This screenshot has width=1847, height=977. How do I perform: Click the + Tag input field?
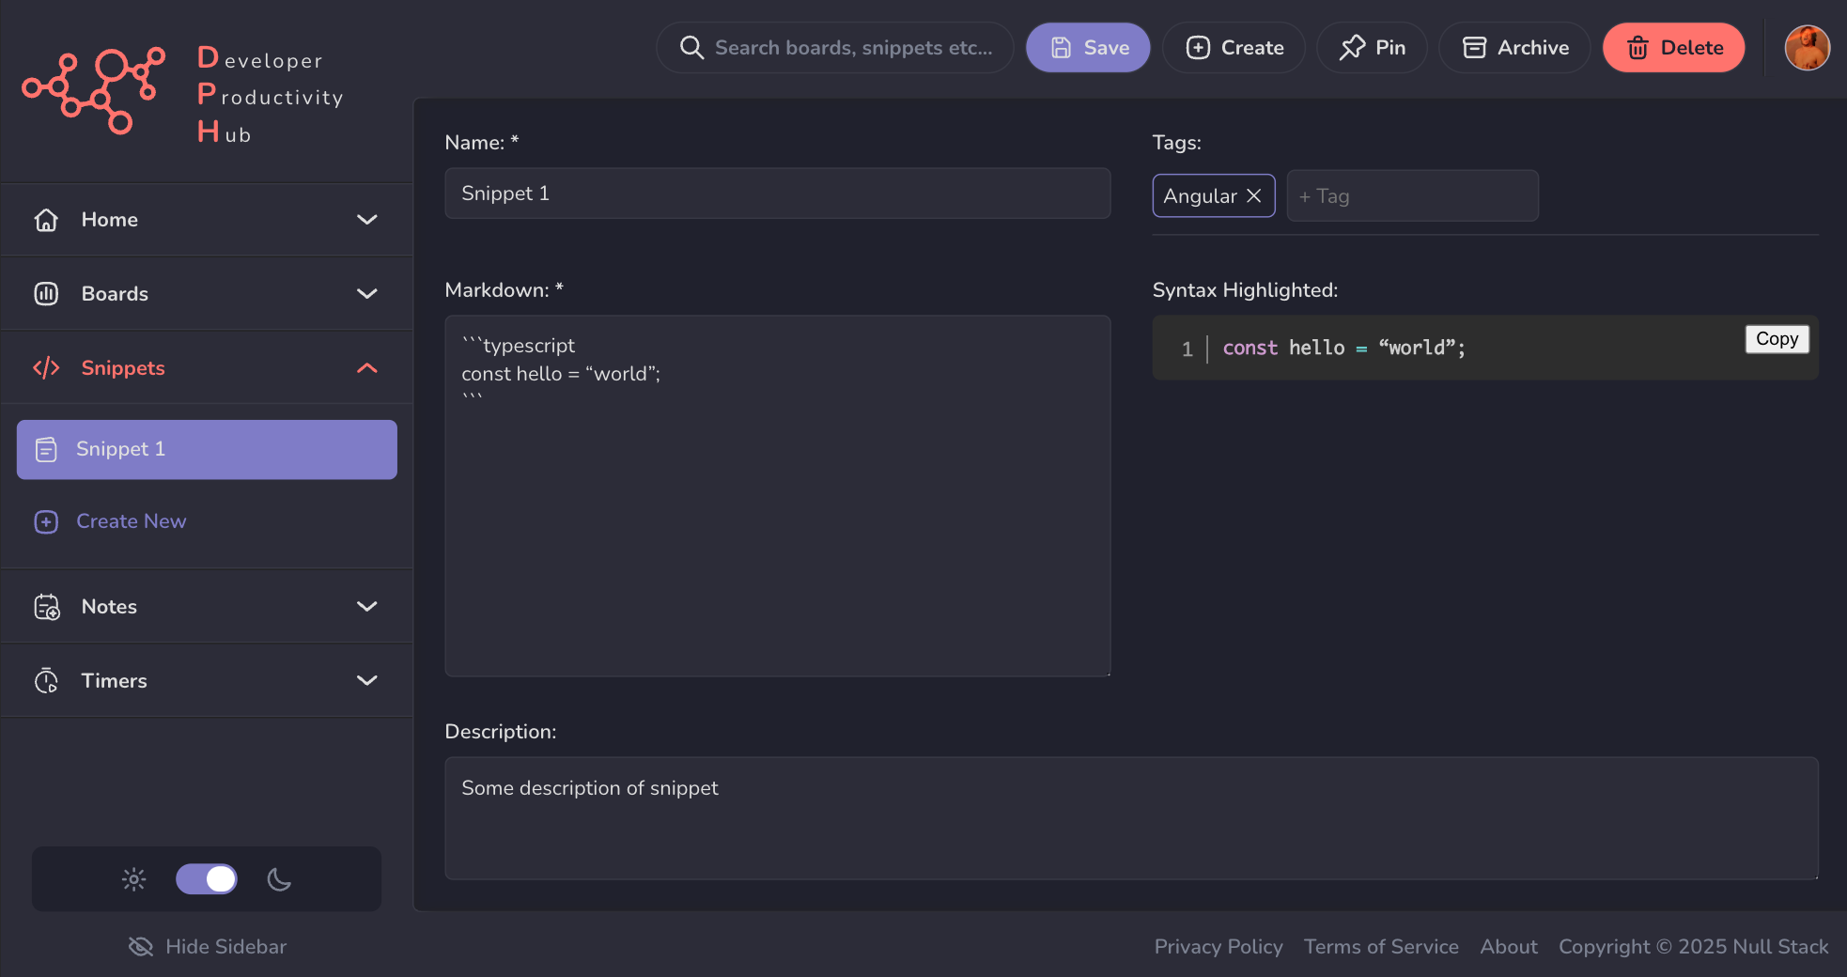(1412, 195)
